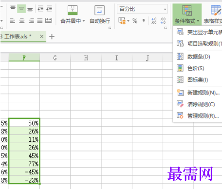Apply percent style

pos(135,21)
